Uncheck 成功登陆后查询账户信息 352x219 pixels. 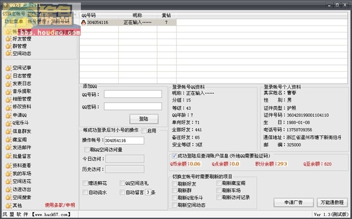[174, 156]
